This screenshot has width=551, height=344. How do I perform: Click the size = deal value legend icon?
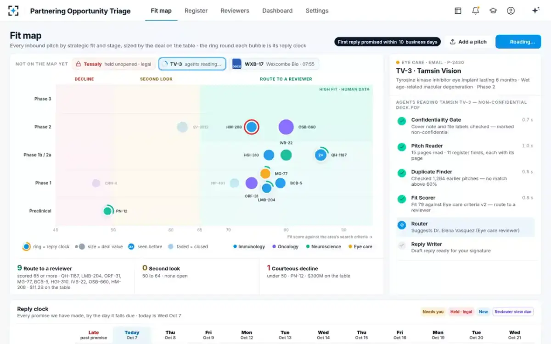pyautogui.click(x=81, y=246)
